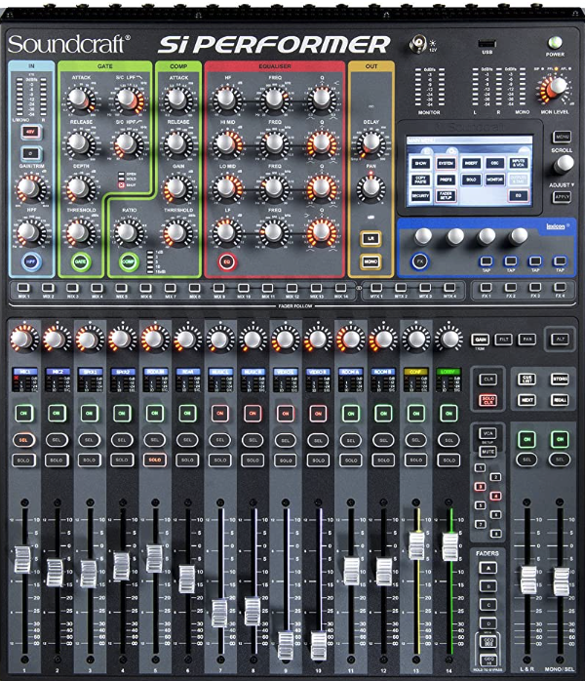
Task: Set encoder mode with the GAIN button
Action: pos(481,340)
